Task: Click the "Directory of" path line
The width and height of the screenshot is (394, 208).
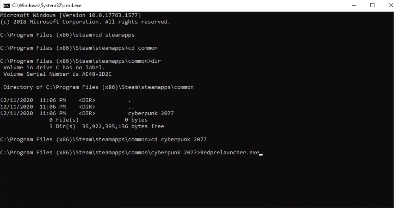Action: coord(98,87)
